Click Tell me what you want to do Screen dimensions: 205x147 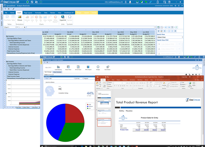(162, 80)
